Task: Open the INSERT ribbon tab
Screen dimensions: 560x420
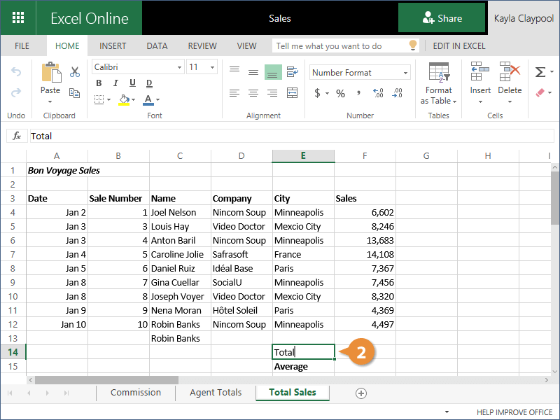Action: pos(113,46)
